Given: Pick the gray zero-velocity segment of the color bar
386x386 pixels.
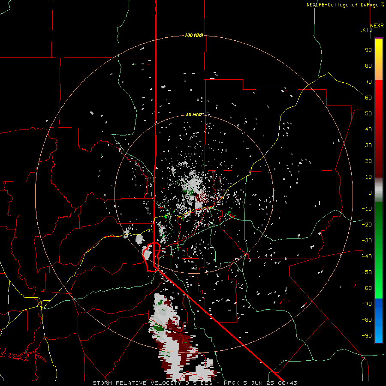Looking at the screenshot, I should [379, 190].
